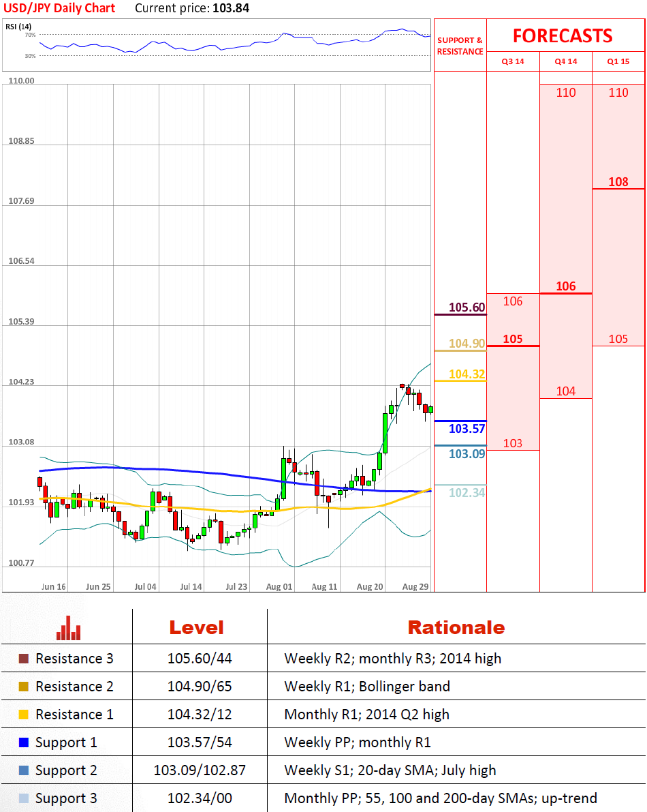Click the Aug 01 date axis label
Screen dimensions: 647x812
[x=279, y=587]
